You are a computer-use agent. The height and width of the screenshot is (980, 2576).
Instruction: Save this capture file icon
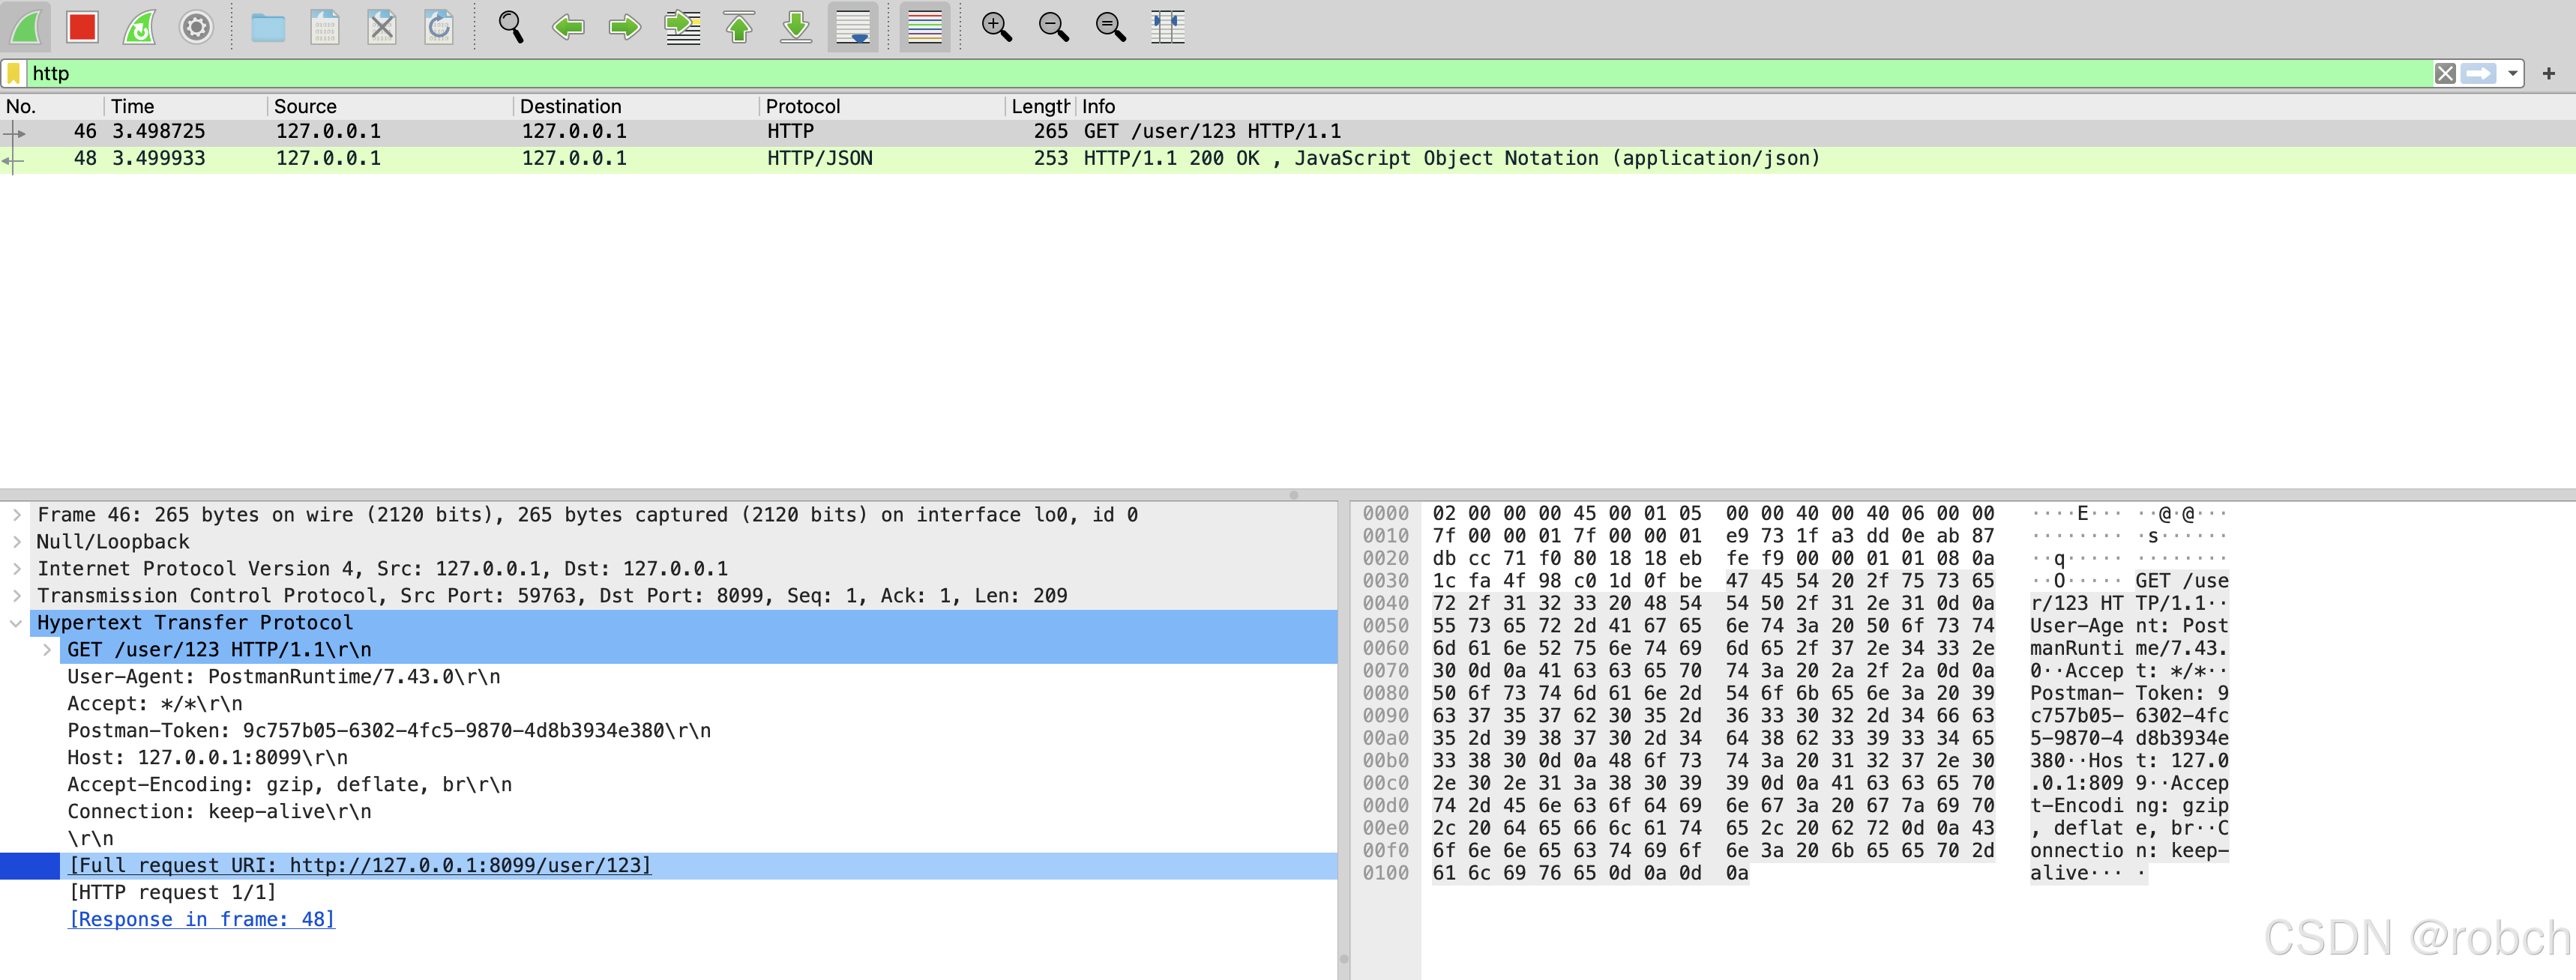(325, 27)
